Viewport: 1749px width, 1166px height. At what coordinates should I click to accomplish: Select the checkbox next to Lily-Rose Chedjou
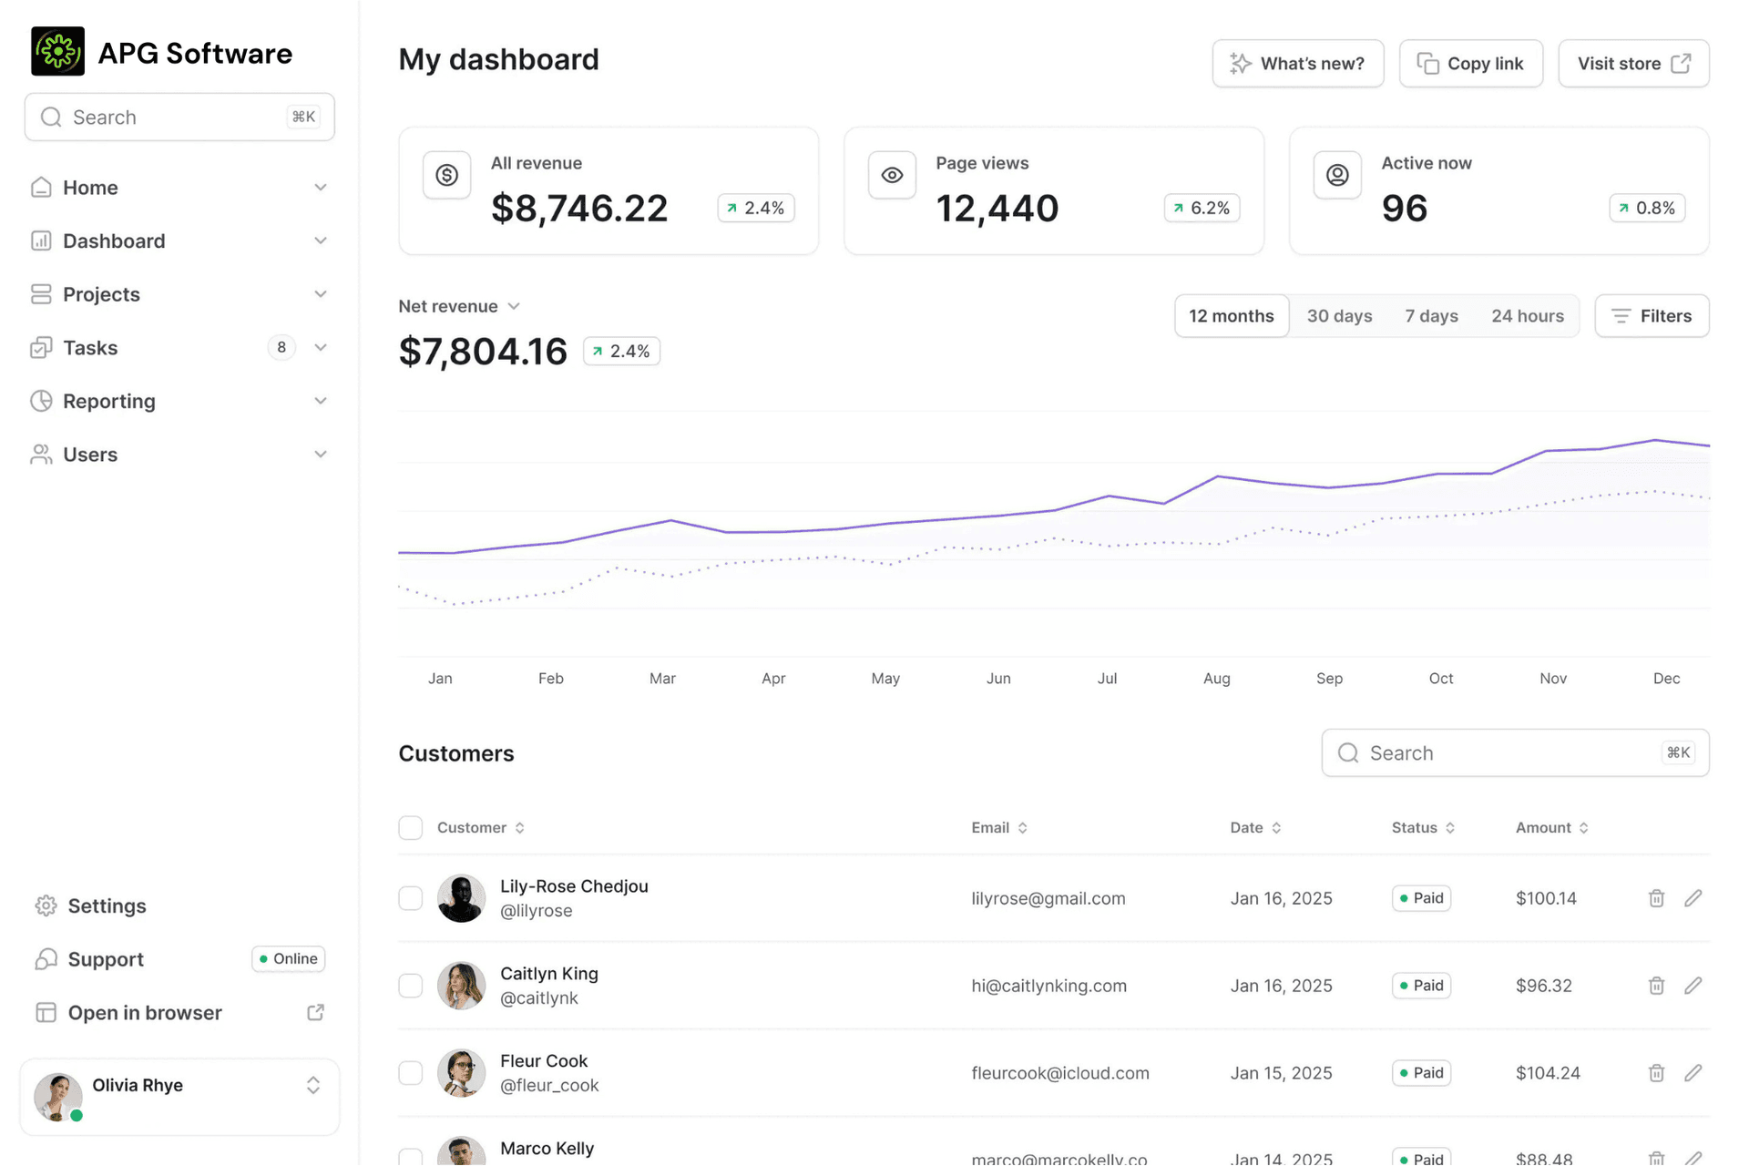pos(410,897)
